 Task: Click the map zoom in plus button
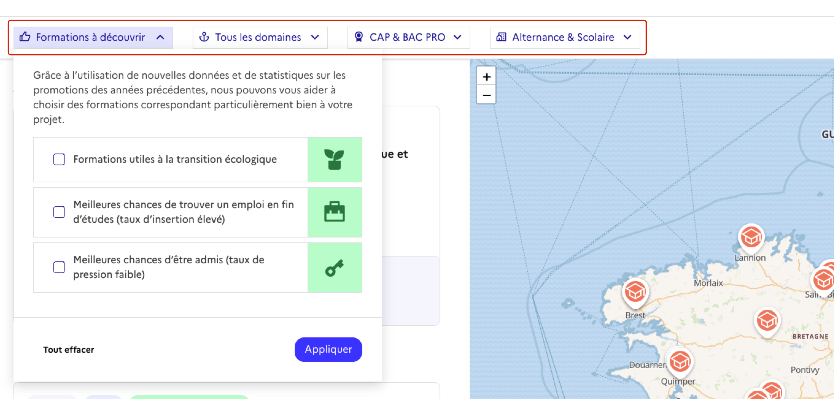coord(486,77)
